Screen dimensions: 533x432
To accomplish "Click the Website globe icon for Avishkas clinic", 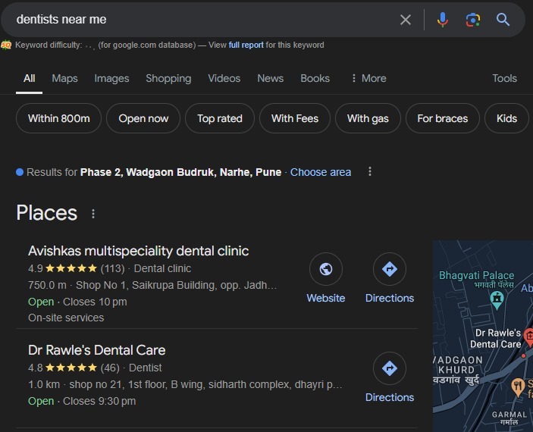I will [326, 269].
